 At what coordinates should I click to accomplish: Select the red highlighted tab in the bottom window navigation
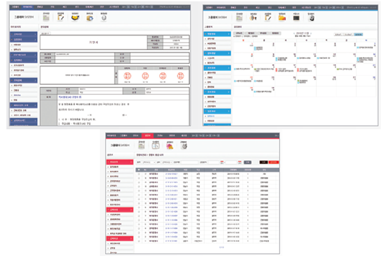click(148, 136)
